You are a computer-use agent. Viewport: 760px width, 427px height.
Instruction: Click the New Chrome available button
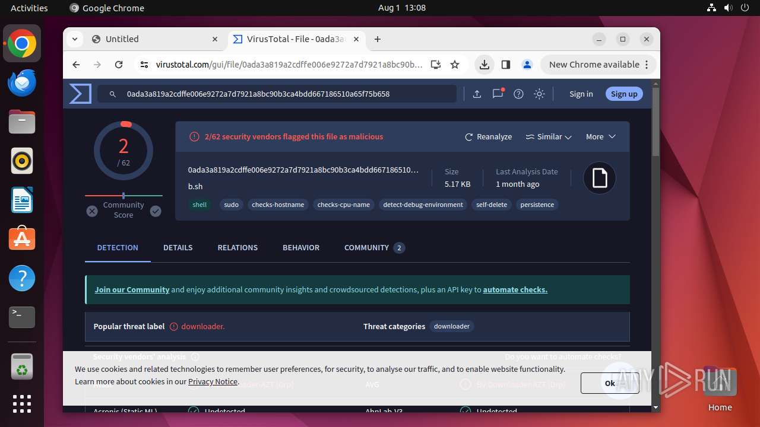tap(598, 65)
